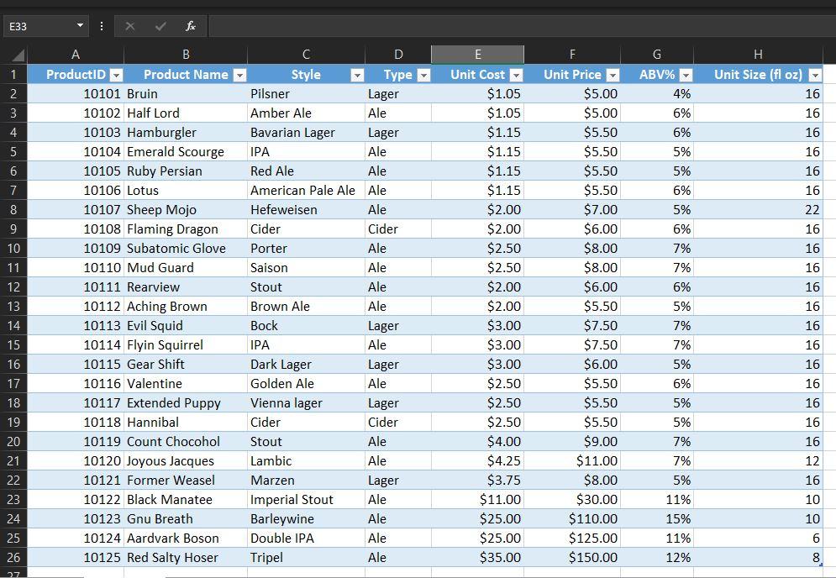Open the formula bar ellipsis options
The image size is (836, 578).
coord(101,26)
